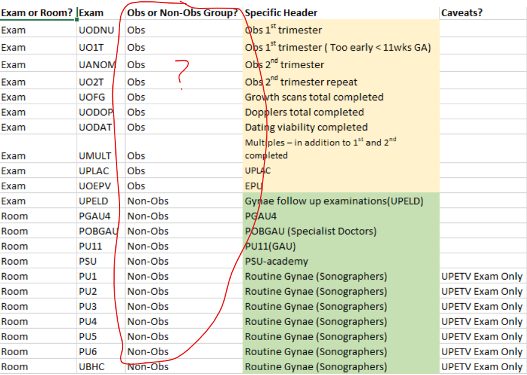Viewport: 527px width, 375px height.
Task: Click the PU1 exam code cell
Action: (x=101, y=276)
